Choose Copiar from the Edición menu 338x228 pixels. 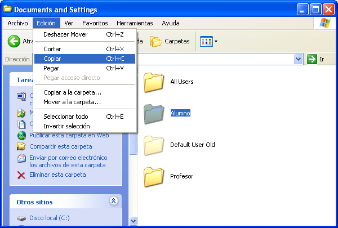(52, 59)
